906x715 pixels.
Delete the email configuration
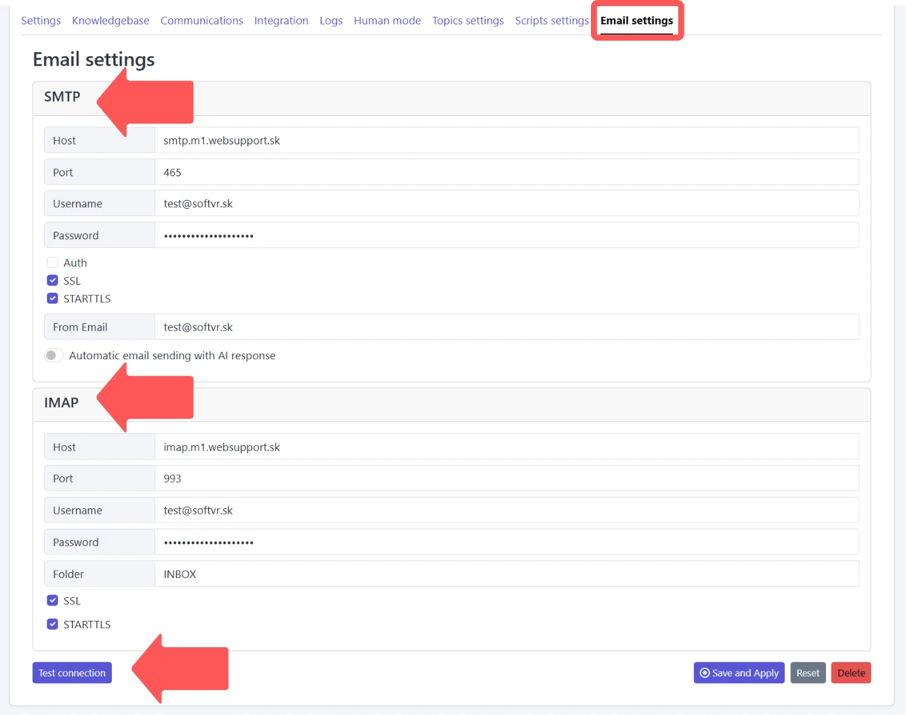coord(850,672)
